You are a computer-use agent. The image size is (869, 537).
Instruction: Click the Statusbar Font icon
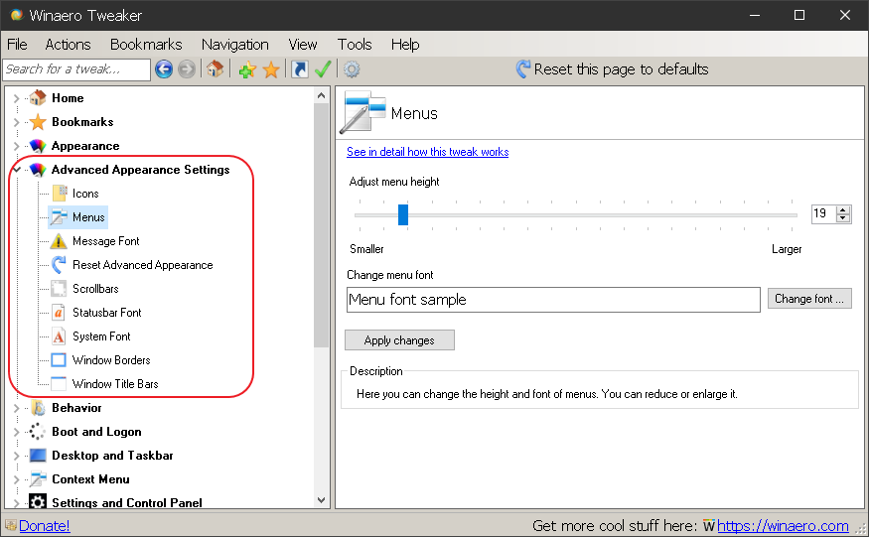[59, 313]
